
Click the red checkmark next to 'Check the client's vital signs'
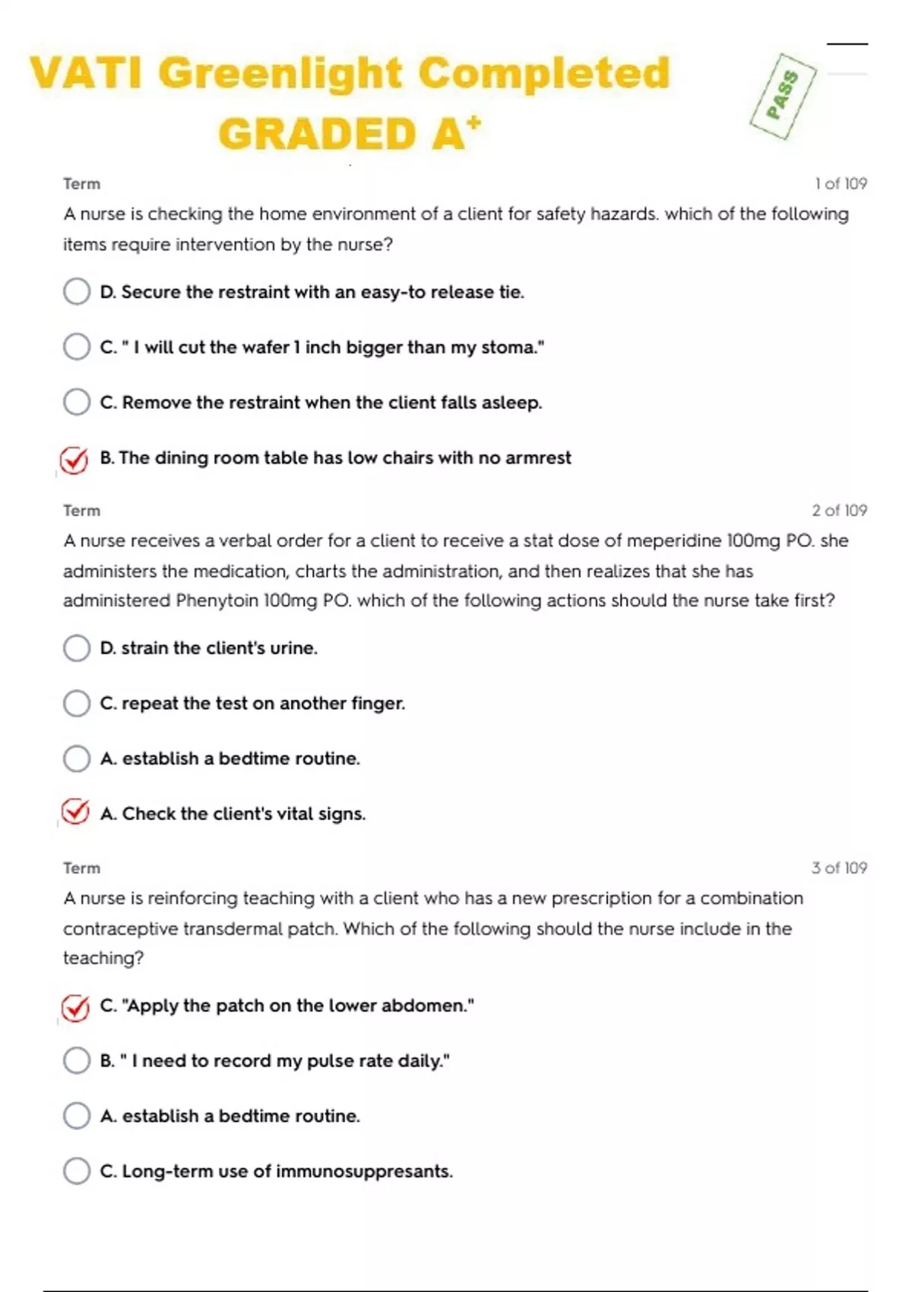click(x=74, y=812)
